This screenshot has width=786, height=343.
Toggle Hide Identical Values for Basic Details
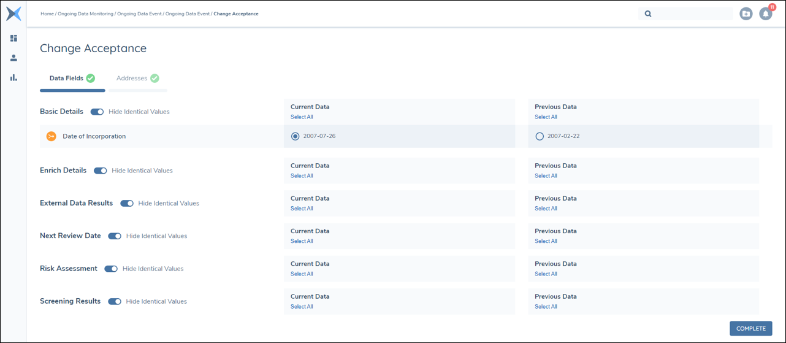coord(97,112)
